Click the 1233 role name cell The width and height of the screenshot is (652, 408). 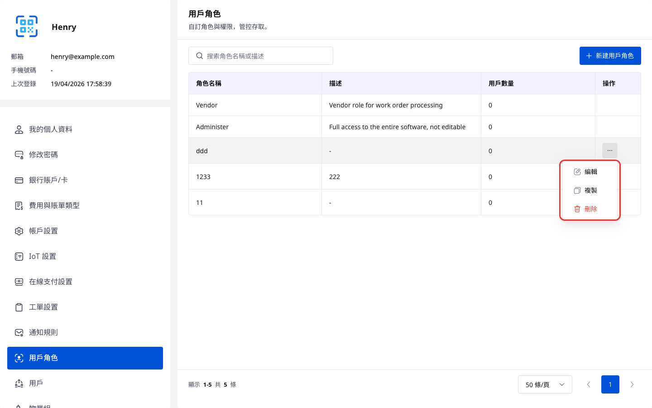[255, 177]
